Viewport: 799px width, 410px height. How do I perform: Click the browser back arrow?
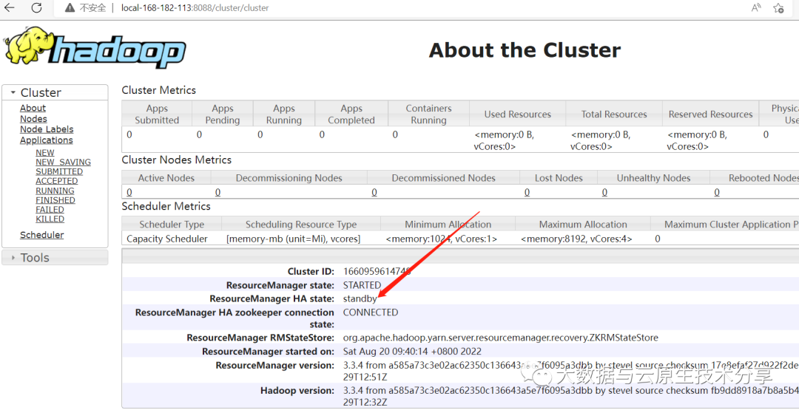point(9,7)
